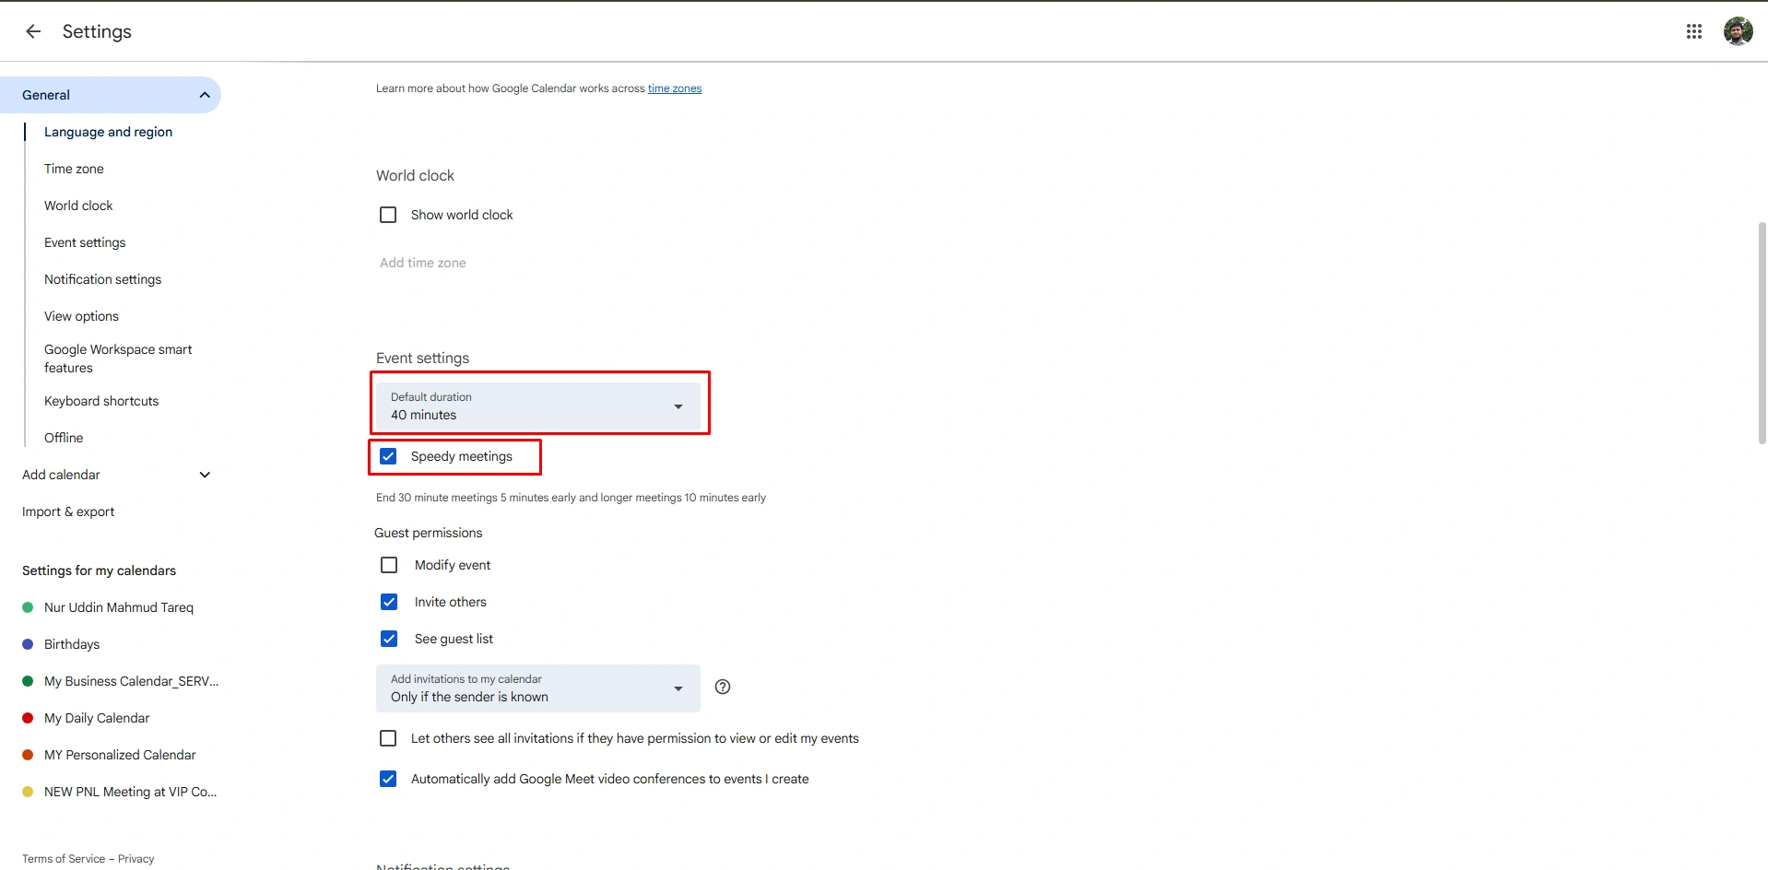Jump to World clock section
The width and height of the screenshot is (1768, 870).
78,206
